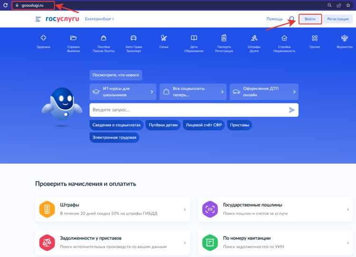Image resolution: width=356 pixels, height=257 pixels.
Task: Click purple Государственные пошлины icon
Action: point(210,209)
